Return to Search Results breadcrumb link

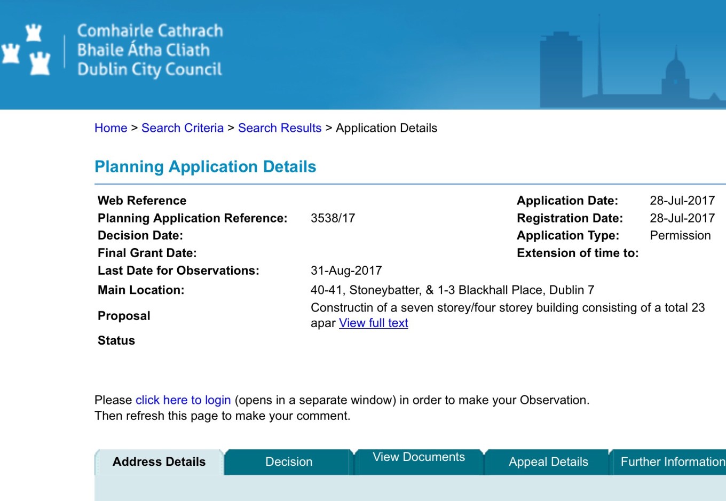[279, 128]
